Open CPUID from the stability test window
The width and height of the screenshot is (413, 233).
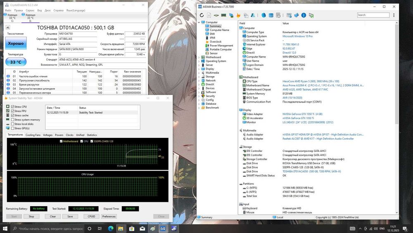point(91,216)
